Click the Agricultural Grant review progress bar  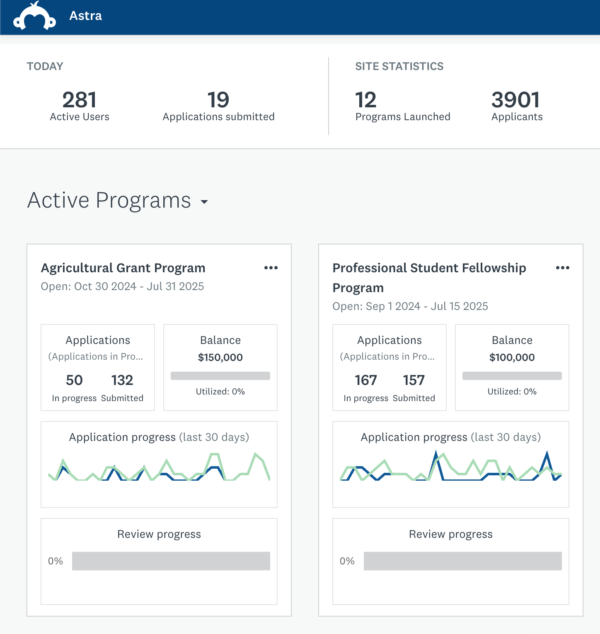172,561
